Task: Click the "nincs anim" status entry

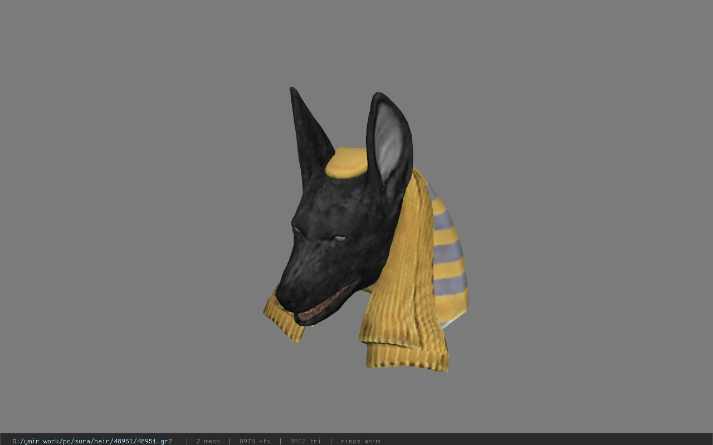Action: coord(360,441)
